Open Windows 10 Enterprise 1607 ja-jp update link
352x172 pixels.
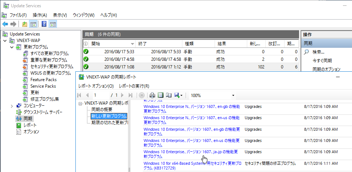pyautogui.click(x=191, y=154)
